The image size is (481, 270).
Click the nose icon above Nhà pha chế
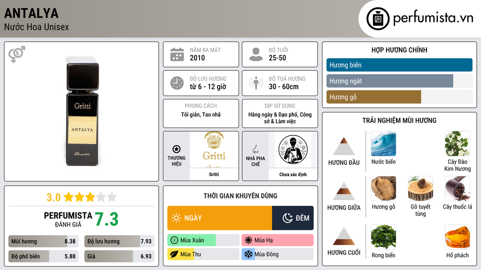(x=255, y=149)
